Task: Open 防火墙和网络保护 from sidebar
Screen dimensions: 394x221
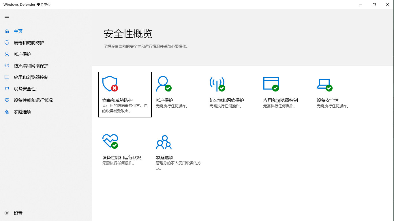Action: pos(31,66)
